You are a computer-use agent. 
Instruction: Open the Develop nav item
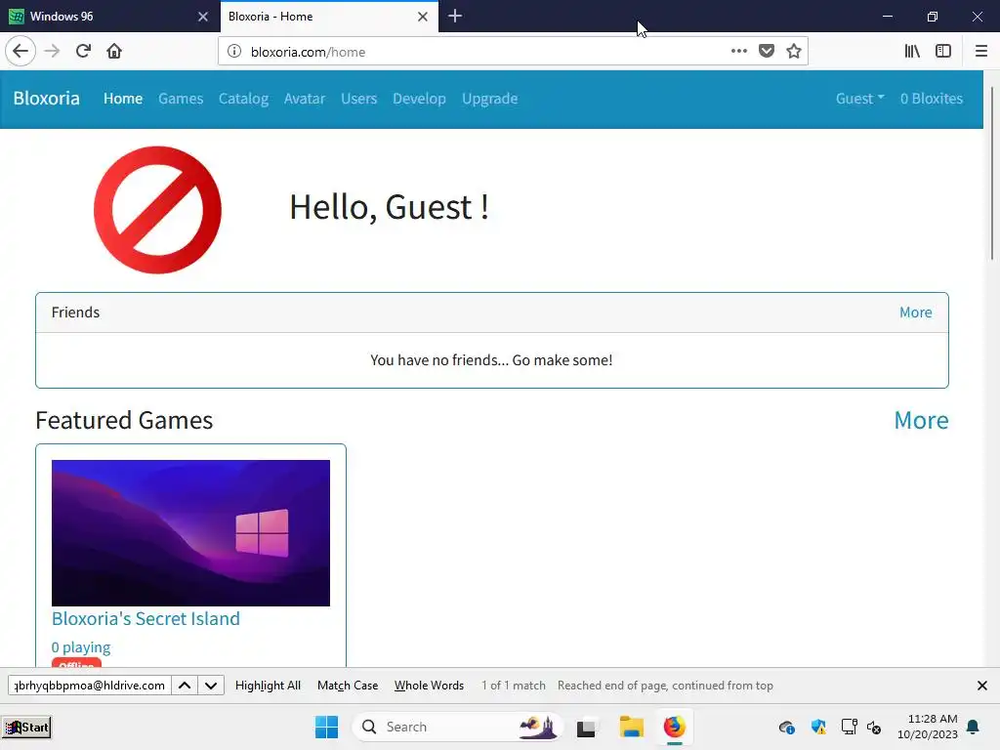pyautogui.click(x=419, y=99)
